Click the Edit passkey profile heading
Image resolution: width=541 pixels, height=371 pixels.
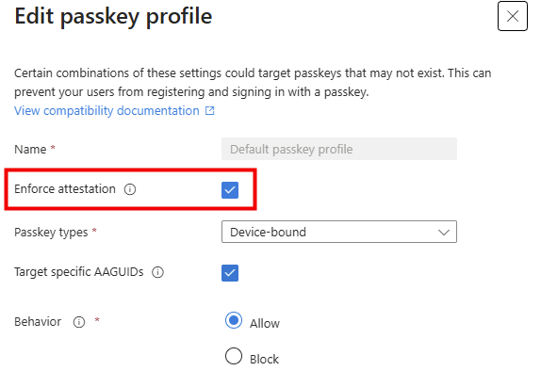(113, 16)
